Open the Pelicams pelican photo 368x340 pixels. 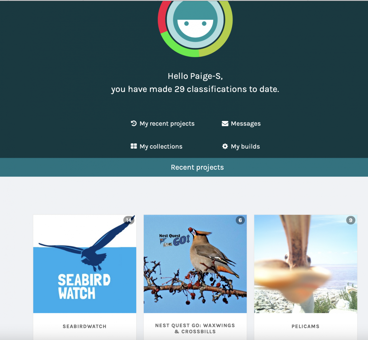tap(306, 264)
